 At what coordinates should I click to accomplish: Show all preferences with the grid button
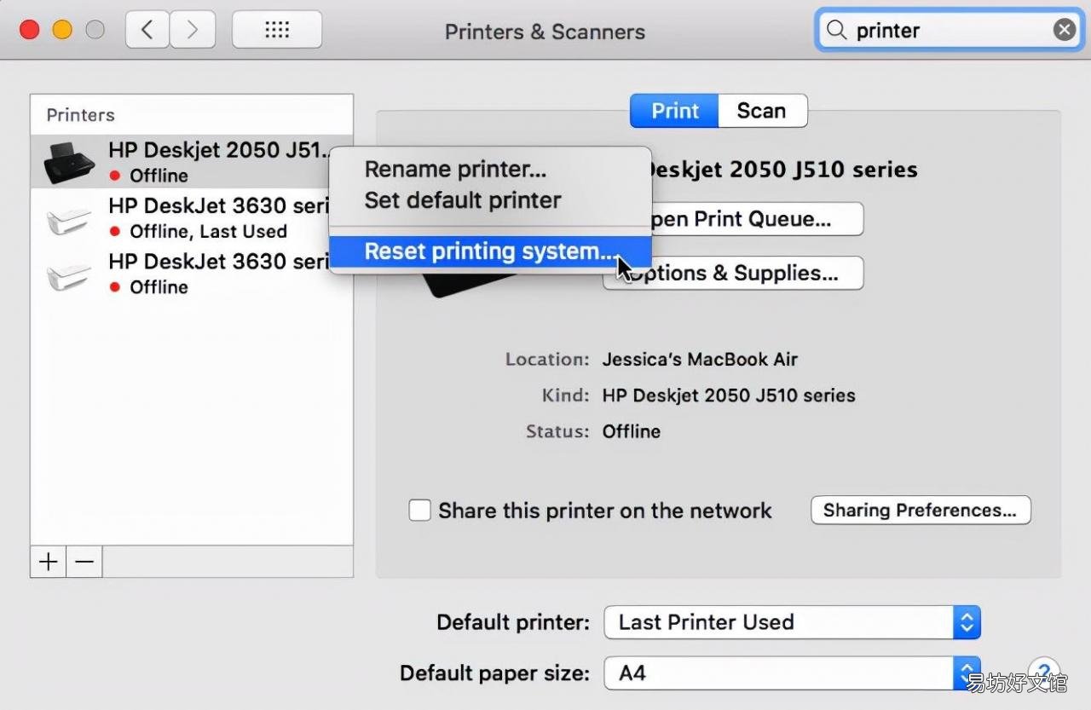[277, 31]
